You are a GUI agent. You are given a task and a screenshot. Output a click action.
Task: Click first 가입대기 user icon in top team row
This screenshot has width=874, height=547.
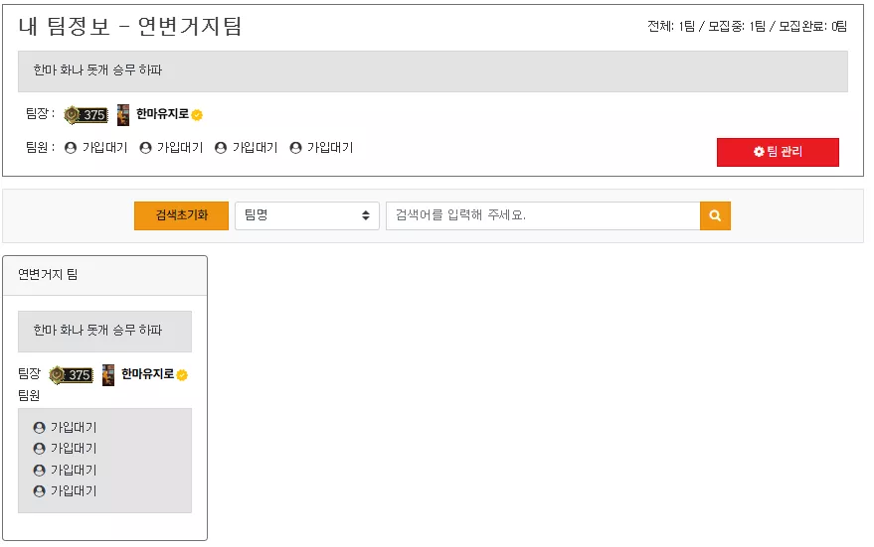71,148
